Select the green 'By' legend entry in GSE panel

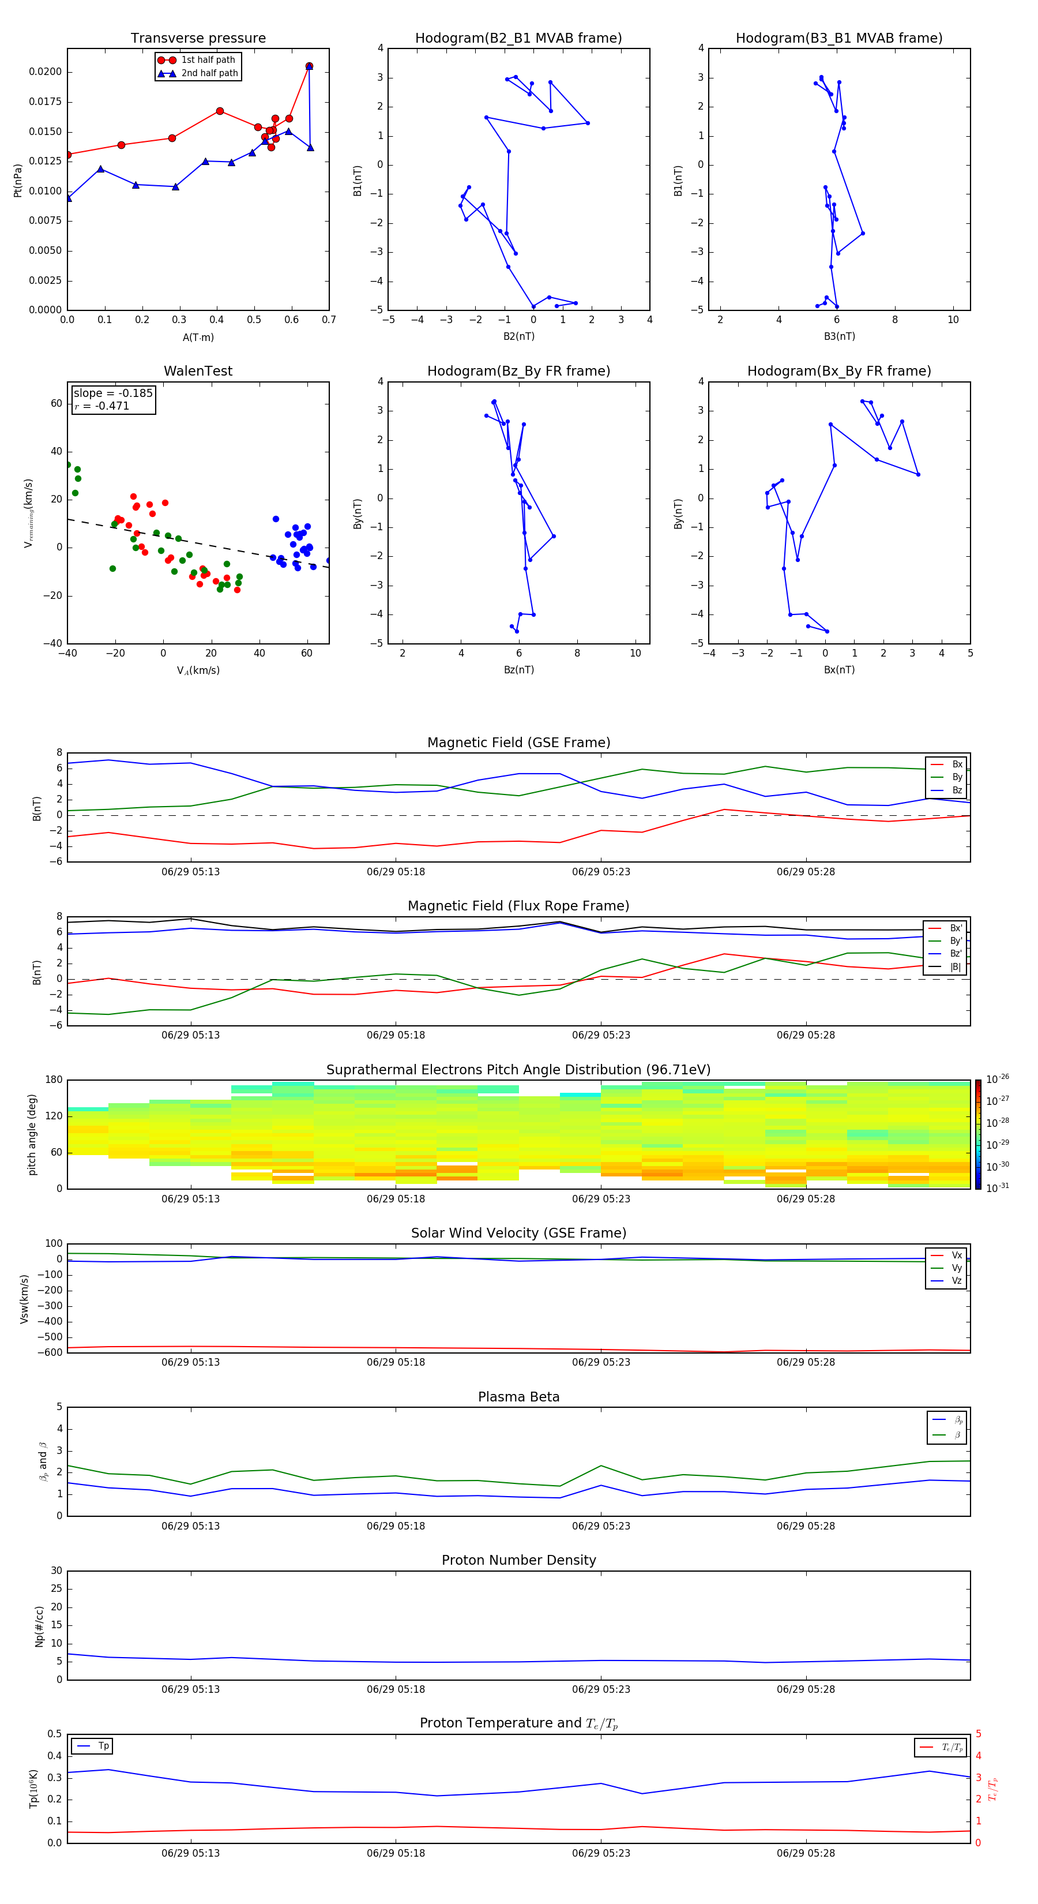[946, 777]
